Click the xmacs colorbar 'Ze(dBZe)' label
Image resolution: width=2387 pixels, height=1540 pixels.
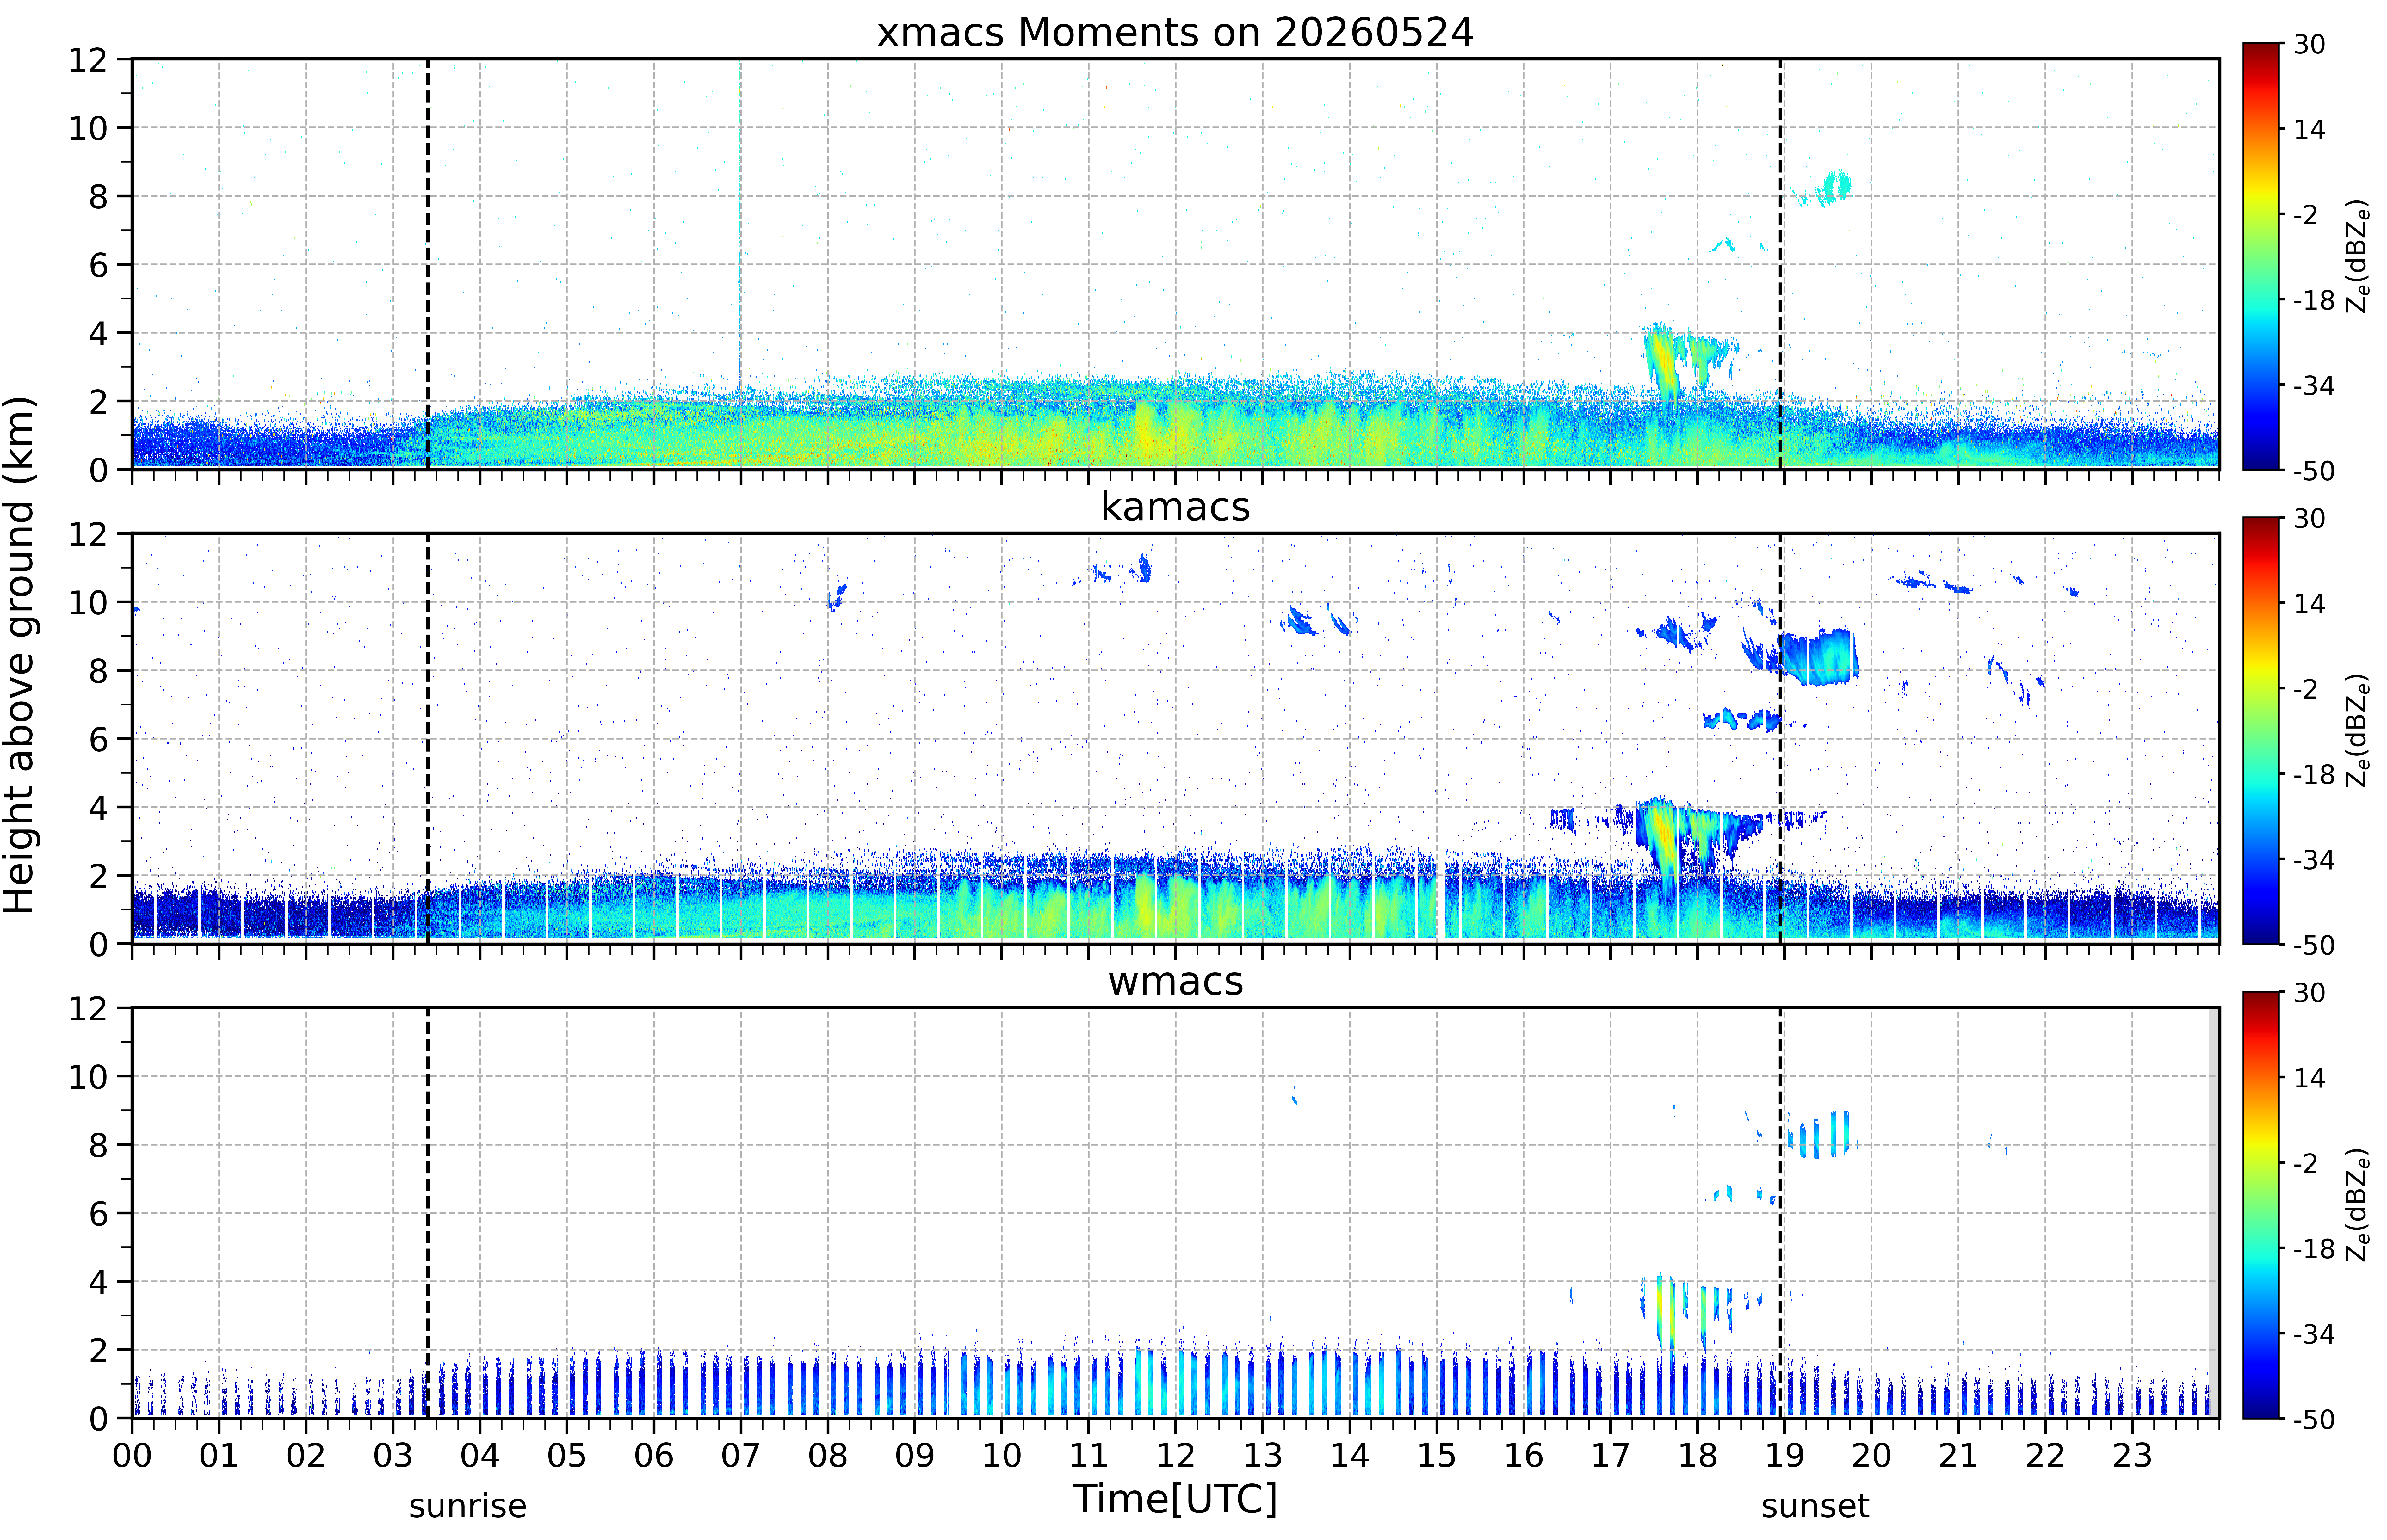[x=2358, y=256]
